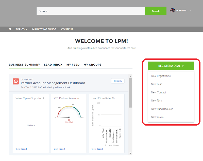This screenshot has width=203, height=161.
Task: View Report for Value Open Opportunities
Action: pyautogui.click(x=21, y=149)
